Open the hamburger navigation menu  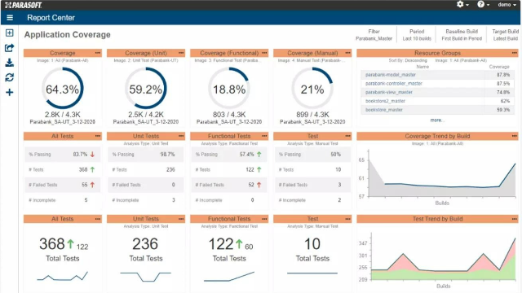point(10,18)
